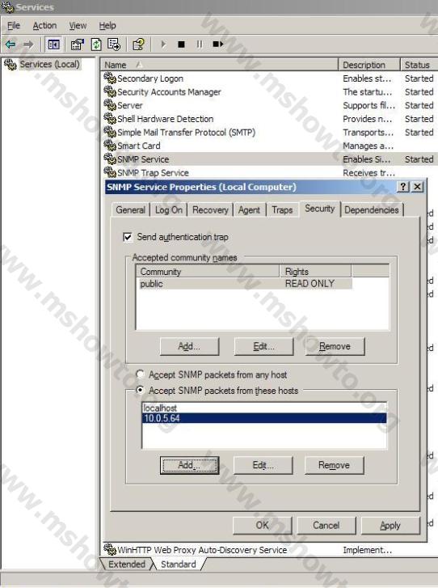Switch to the Standard view tab
The width and height of the screenshot is (438, 588).
point(179,564)
